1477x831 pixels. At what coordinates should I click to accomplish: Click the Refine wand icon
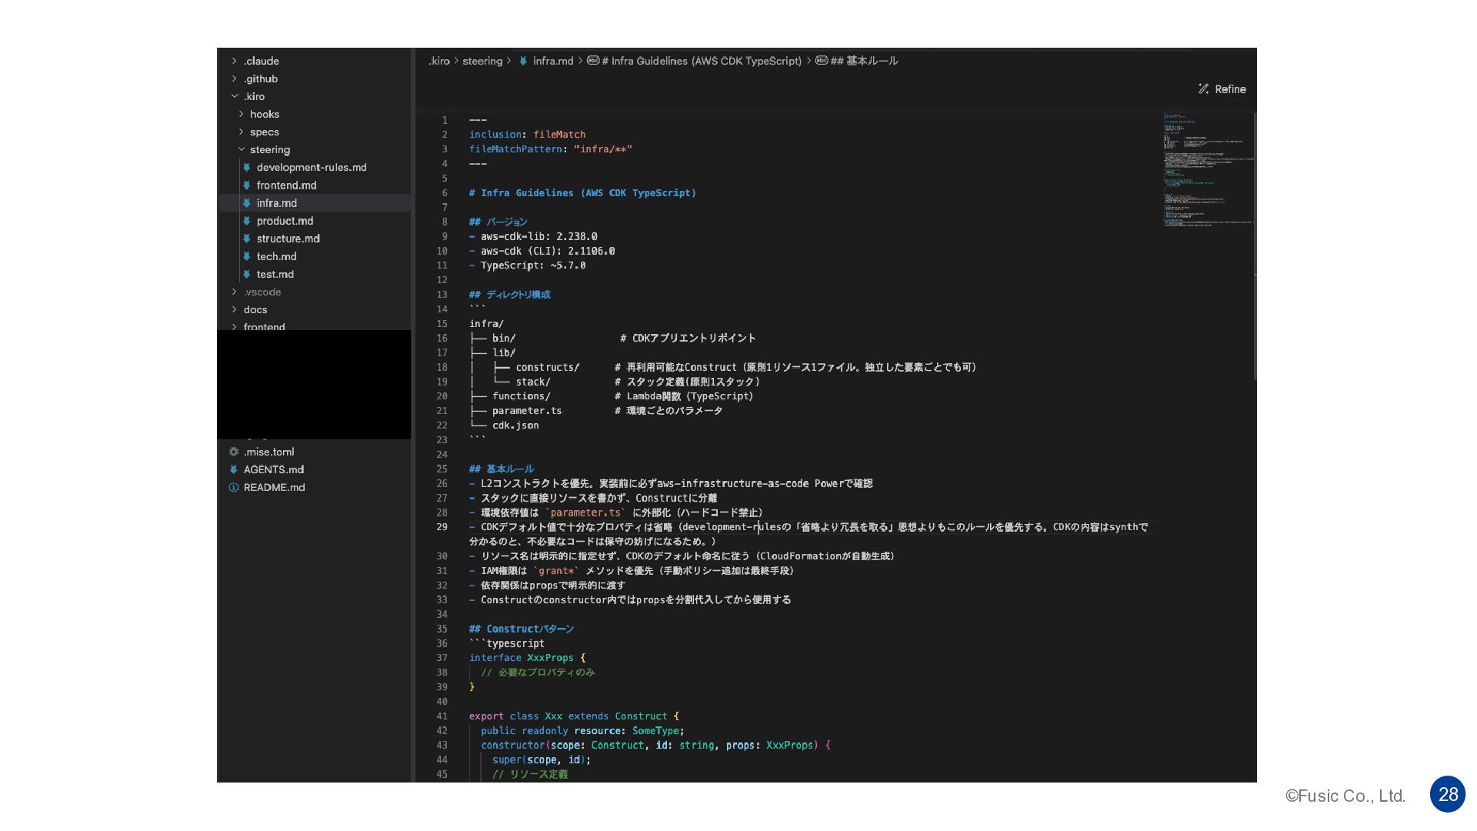click(1203, 89)
